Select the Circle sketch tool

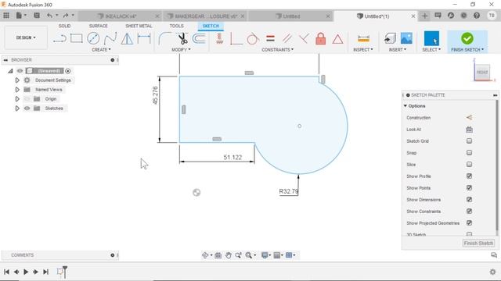click(93, 38)
